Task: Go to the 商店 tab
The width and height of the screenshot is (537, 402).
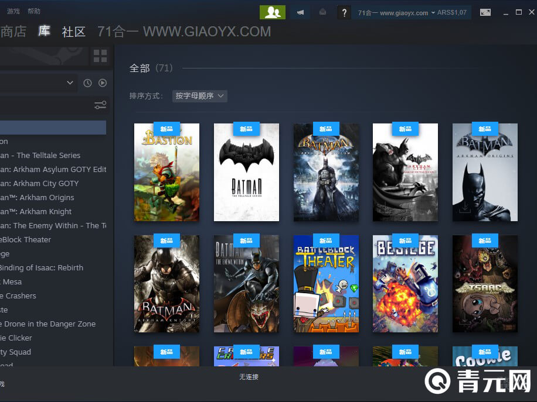Action: [13, 32]
